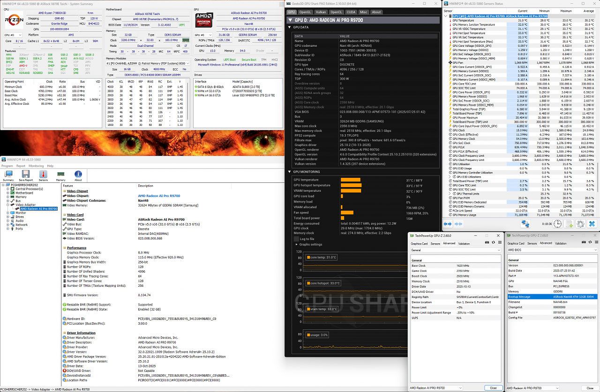Screen dimensions: 600x392
Task: Switch to OpenCL tab in GPU Shark
Action: coord(336,12)
